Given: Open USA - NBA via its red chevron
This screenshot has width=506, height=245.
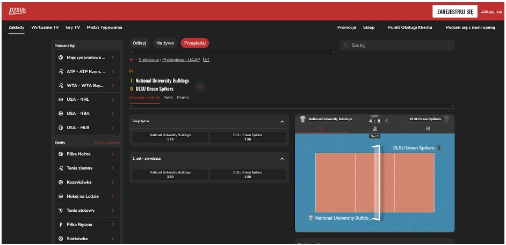Looking at the screenshot, I should (x=113, y=114).
